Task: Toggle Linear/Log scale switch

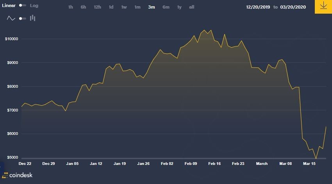Action: [x=22, y=5]
